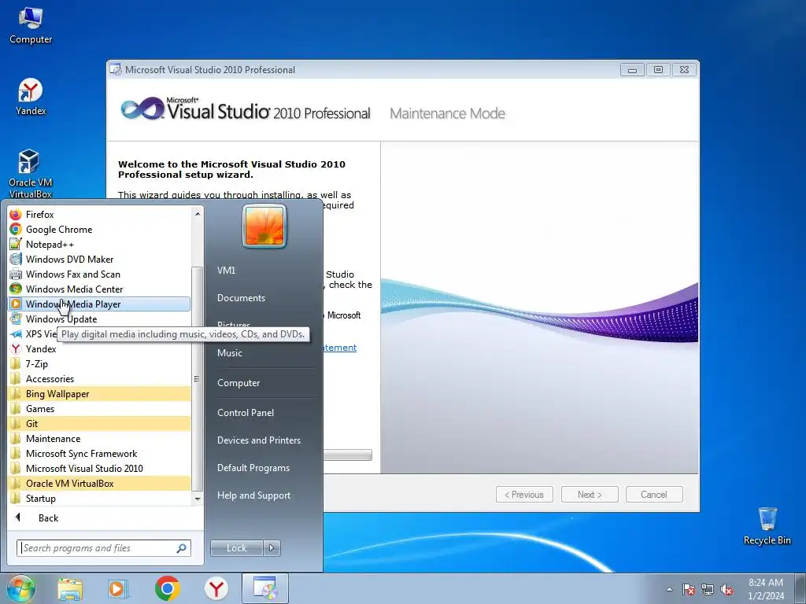This screenshot has width=806, height=604.
Task: Minimize the Visual Studio setup window
Action: [632, 70]
